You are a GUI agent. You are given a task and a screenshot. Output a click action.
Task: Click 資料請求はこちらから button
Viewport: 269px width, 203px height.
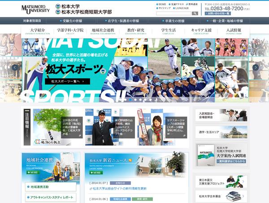(x=231, y=161)
